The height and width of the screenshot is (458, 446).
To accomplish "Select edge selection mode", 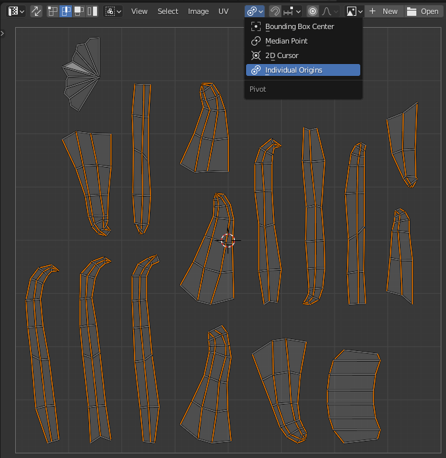I will click(x=66, y=11).
